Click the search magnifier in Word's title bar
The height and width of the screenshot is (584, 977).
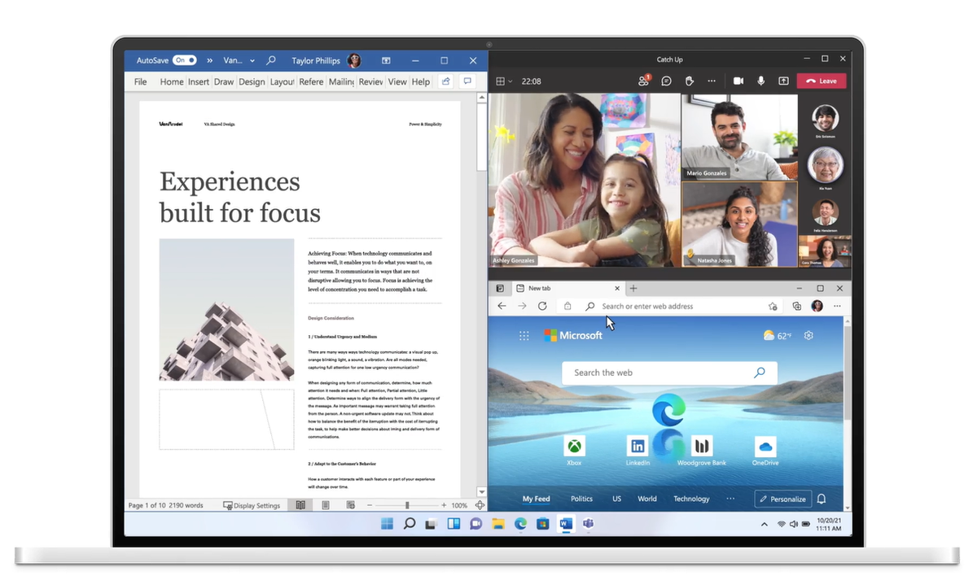pyautogui.click(x=271, y=60)
